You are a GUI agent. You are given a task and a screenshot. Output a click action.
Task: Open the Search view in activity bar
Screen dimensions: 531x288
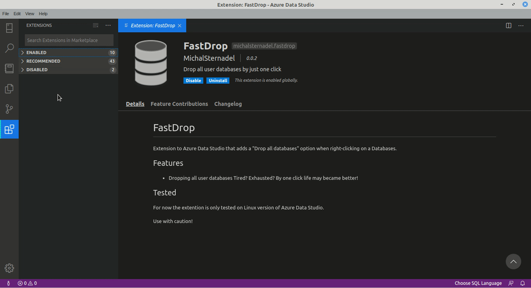9,48
